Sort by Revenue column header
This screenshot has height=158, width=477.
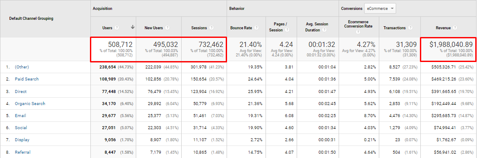(443, 28)
